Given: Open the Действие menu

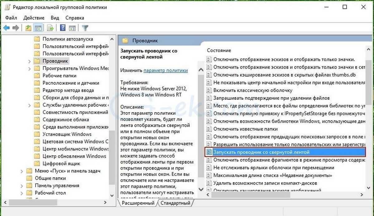Looking at the screenshot, I should (34, 18).
